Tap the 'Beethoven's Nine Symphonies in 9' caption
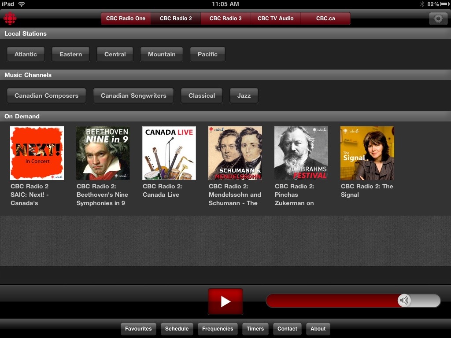The image size is (451, 338). pyautogui.click(x=102, y=199)
